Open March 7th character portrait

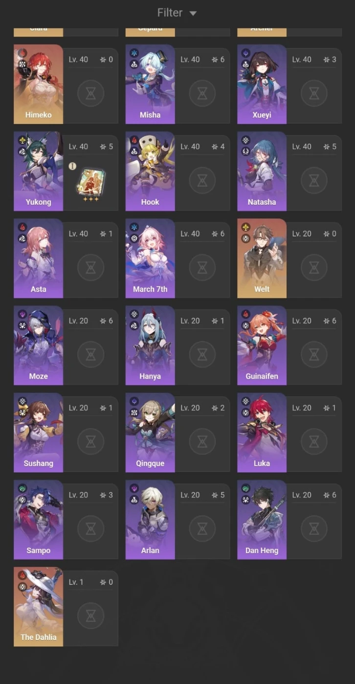[x=150, y=258]
